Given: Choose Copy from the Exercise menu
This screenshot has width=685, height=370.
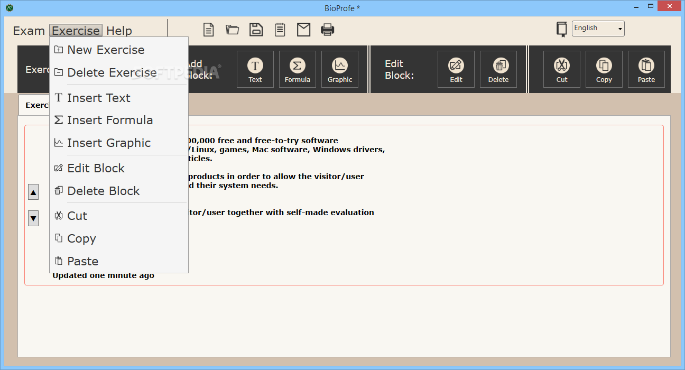Looking at the screenshot, I should [119, 238].
